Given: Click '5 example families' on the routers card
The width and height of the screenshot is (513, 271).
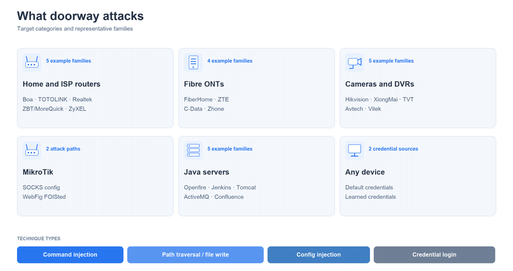Looking at the screenshot, I should click(x=68, y=60).
